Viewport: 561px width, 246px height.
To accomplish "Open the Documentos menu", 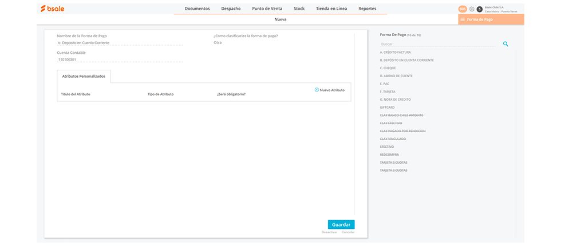I will (x=197, y=9).
